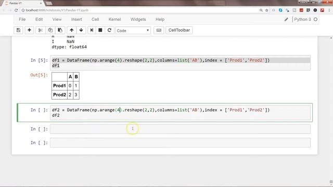Click empty cell directly below df2 cell

pos(180,129)
